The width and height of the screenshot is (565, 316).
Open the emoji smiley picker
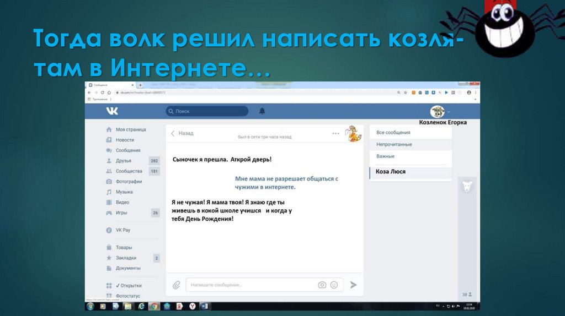pos(334,285)
